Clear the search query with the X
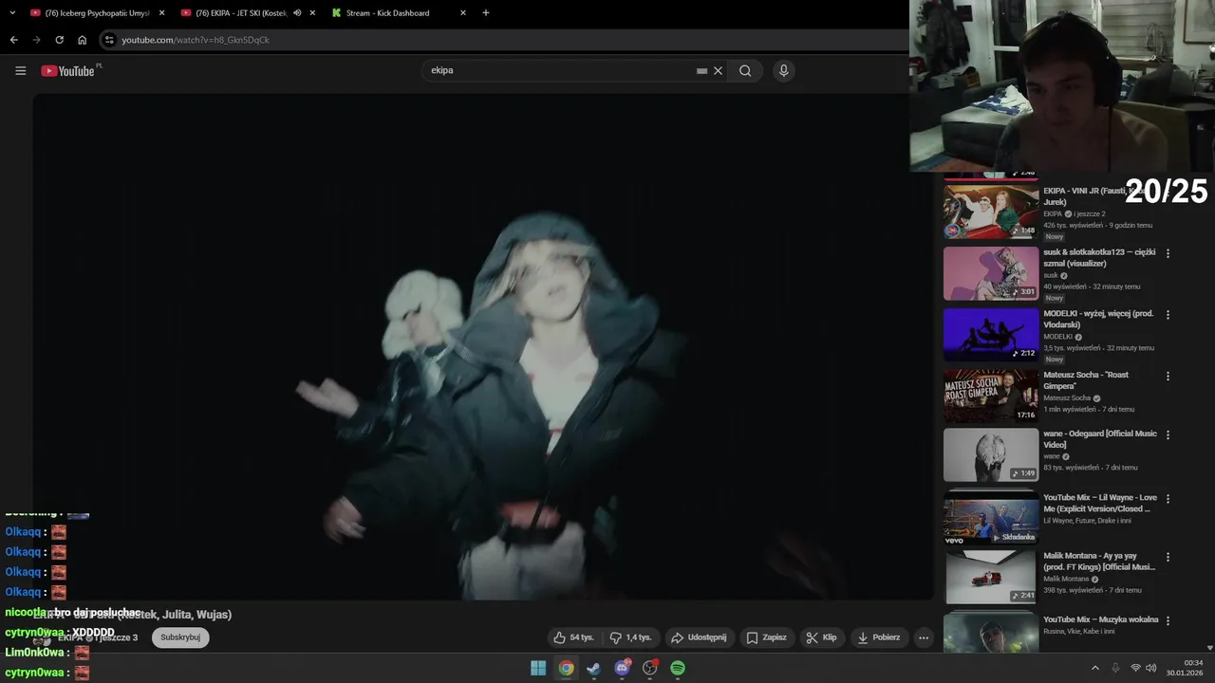This screenshot has height=683, width=1215. [718, 70]
